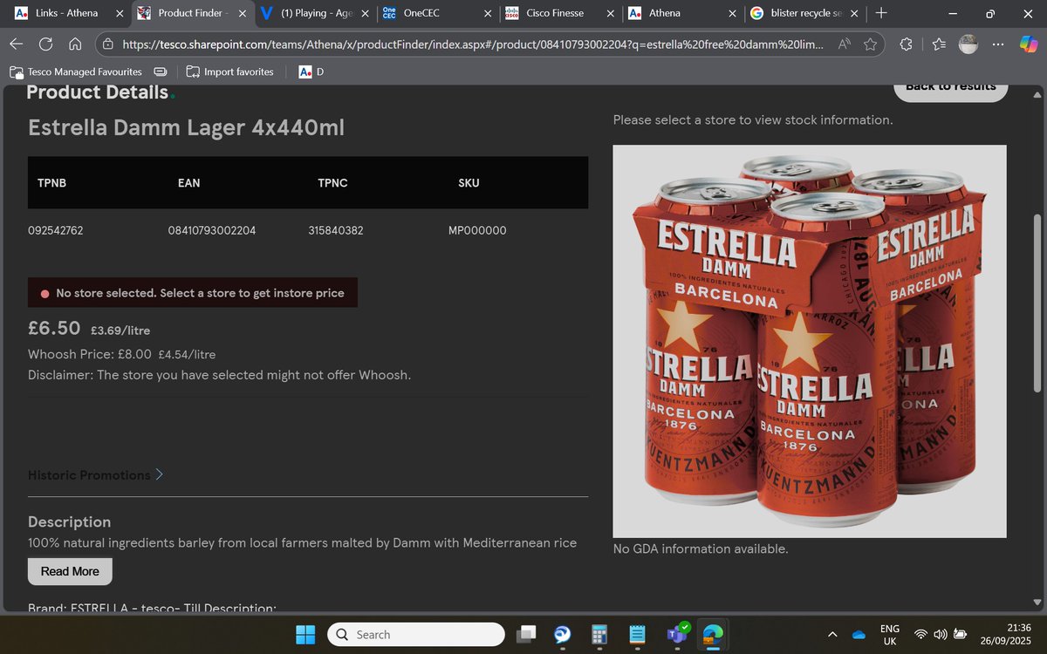Open Wi-Fi network tray icon

pos(920,634)
